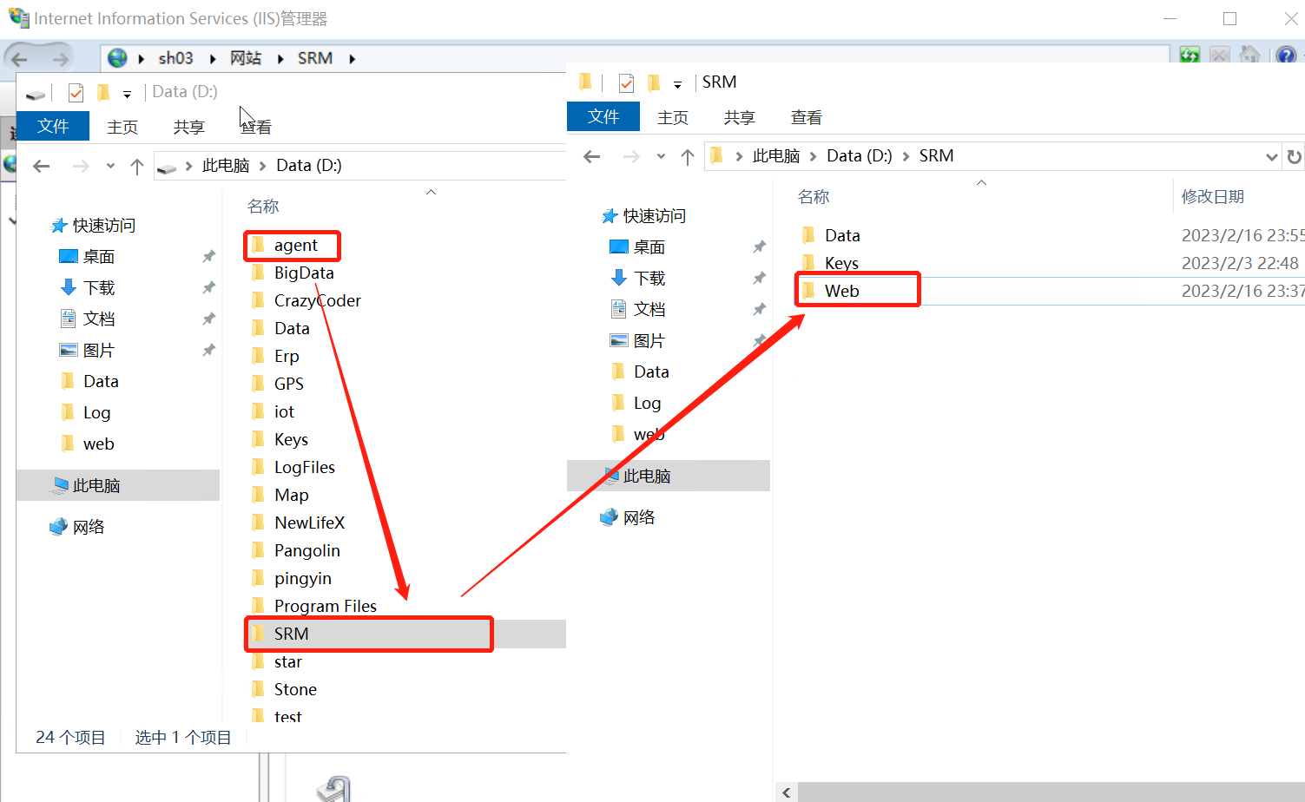Go back in Data (D:) explorer window
Screen dimensions: 1305x802
[x=42, y=167]
